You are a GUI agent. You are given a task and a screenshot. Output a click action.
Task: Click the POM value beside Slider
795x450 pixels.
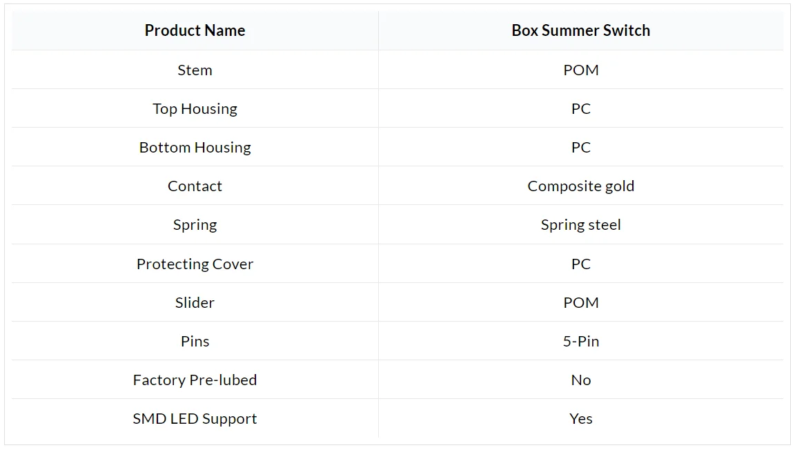coord(580,302)
